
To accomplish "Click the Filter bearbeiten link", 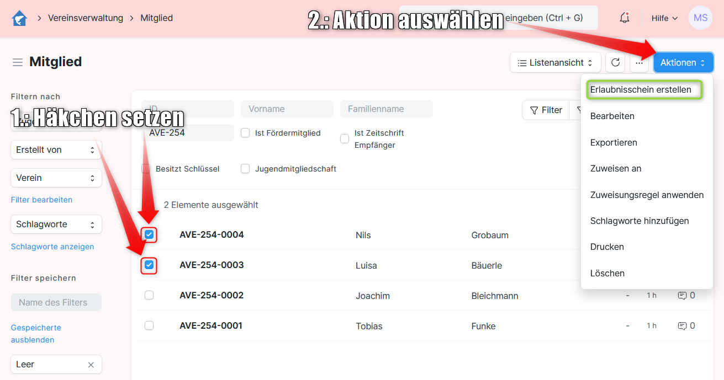I will pyautogui.click(x=41, y=200).
